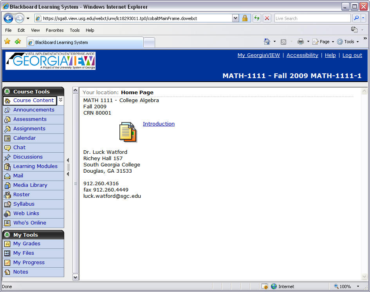Click the My Progress chart icon
This screenshot has height=292, width=370.
click(7, 263)
